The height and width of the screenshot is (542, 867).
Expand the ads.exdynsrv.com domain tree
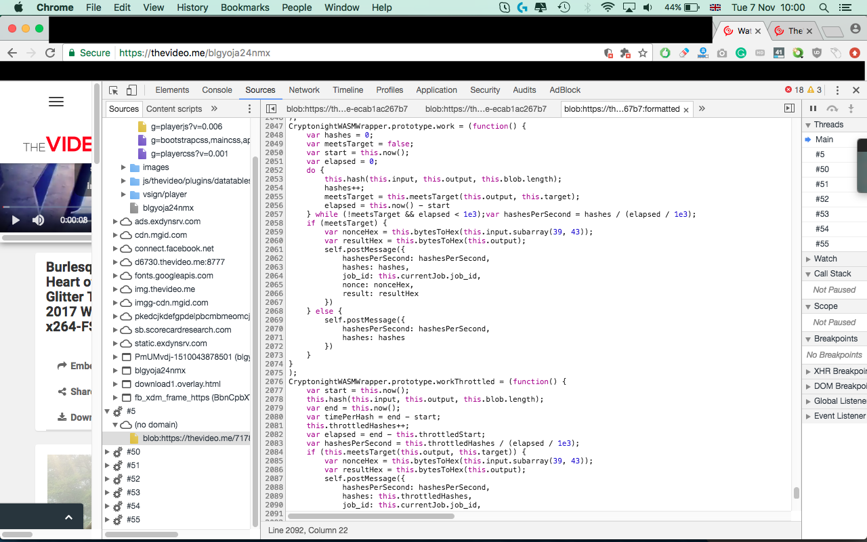point(115,222)
